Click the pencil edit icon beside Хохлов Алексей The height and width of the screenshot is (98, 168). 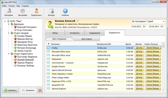[x=77, y=21]
